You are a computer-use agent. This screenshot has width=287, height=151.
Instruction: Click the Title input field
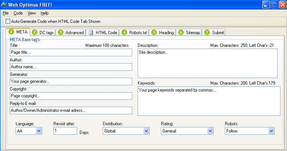71,53
